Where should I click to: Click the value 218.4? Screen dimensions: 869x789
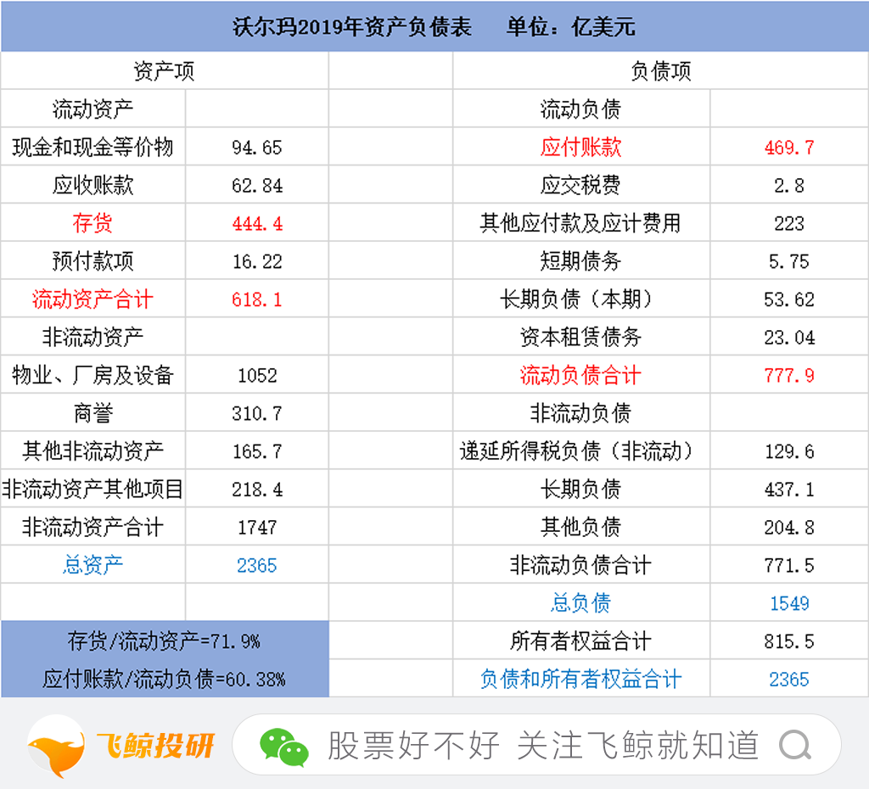257,490
